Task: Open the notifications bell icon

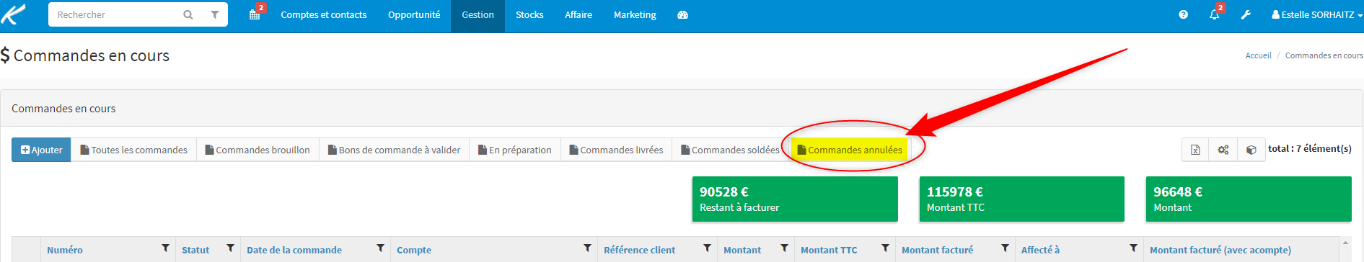Action: click(x=1215, y=14)
